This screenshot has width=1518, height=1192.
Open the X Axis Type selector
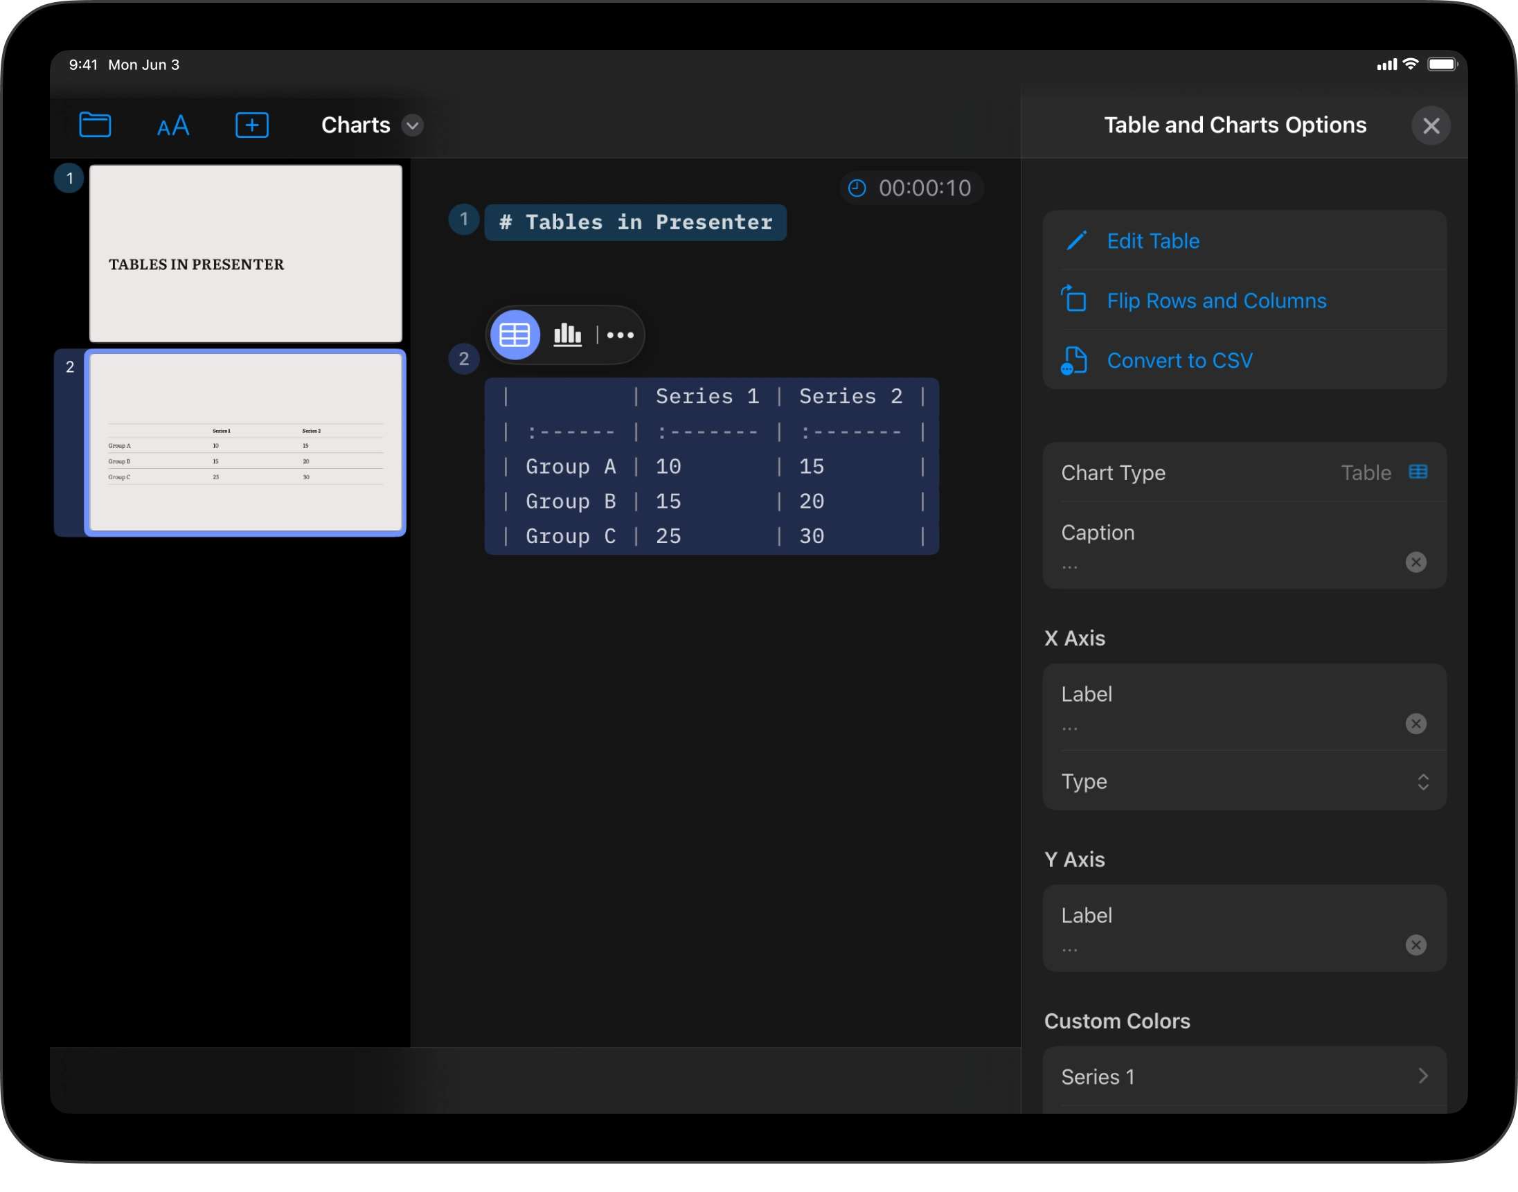[x=1423, y=783]
